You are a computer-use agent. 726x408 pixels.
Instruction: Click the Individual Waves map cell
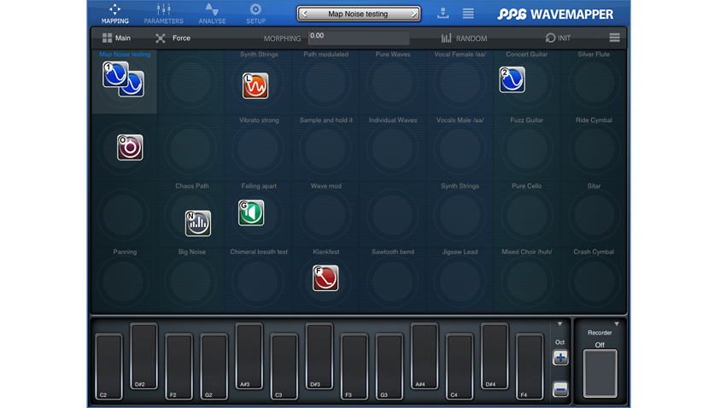pyautogui.click(x=393, y=147)
